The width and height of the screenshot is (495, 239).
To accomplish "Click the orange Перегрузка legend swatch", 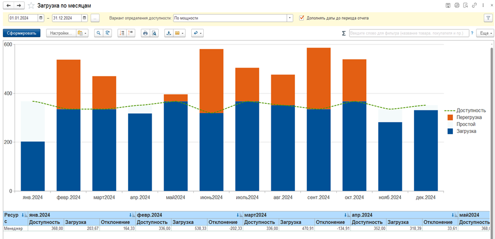I will (450, 117).
